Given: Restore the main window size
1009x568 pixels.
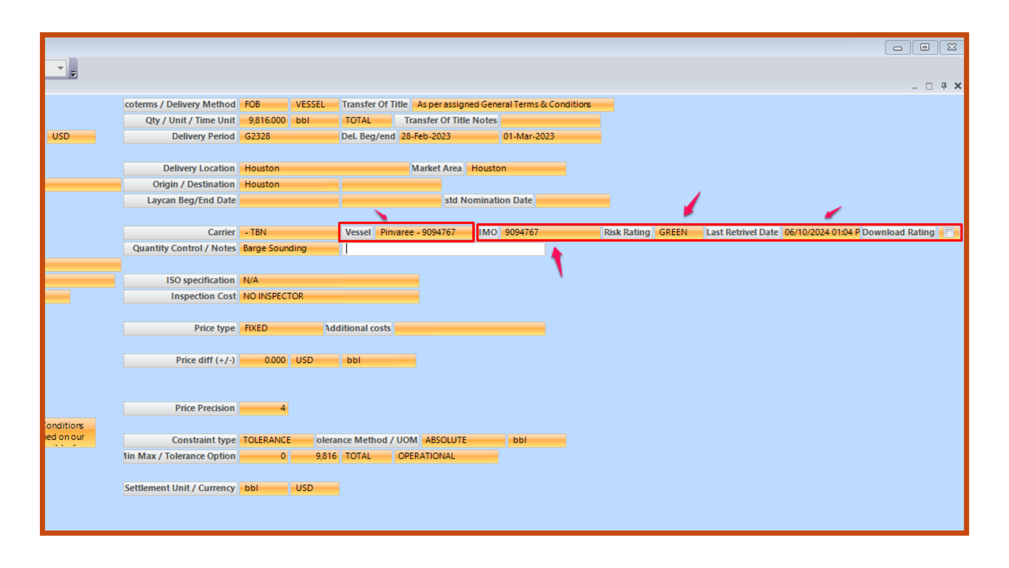Looking at the screenshot, I should pyautogui.click(x=925, y=47).
